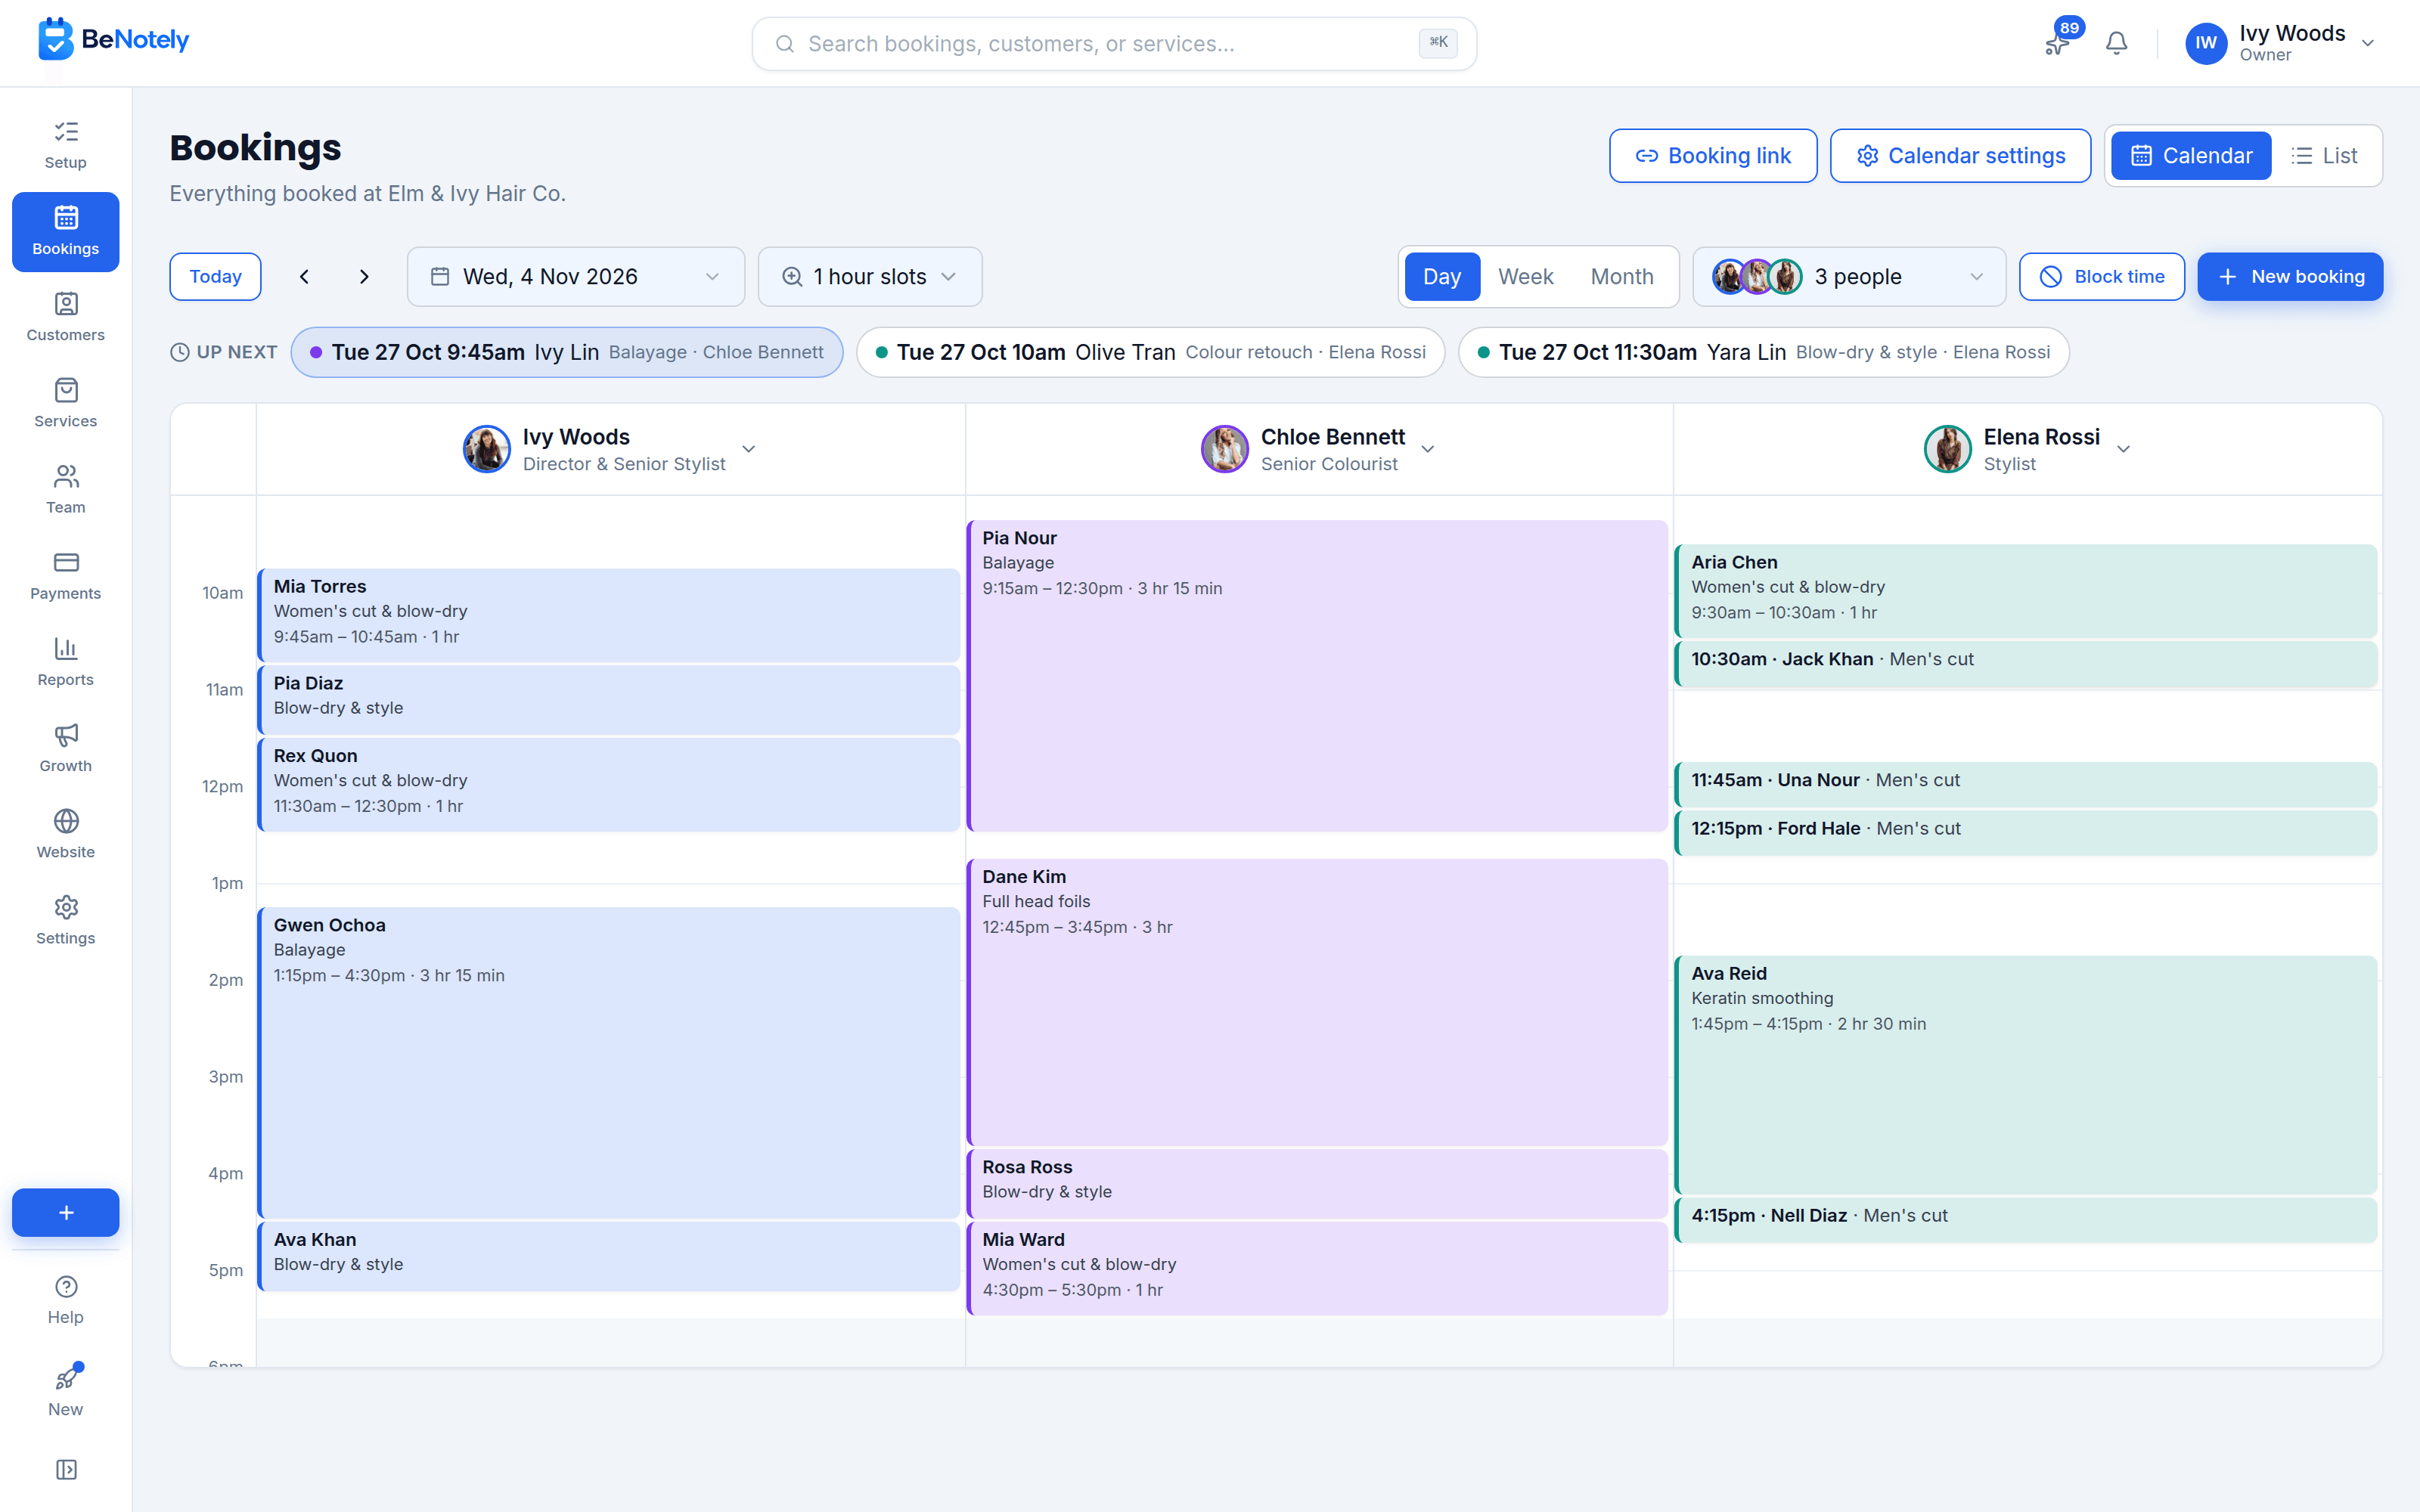2420x1512 pixels.
Task: Open Bookings in the sidebar
Action: click(65, 231)
